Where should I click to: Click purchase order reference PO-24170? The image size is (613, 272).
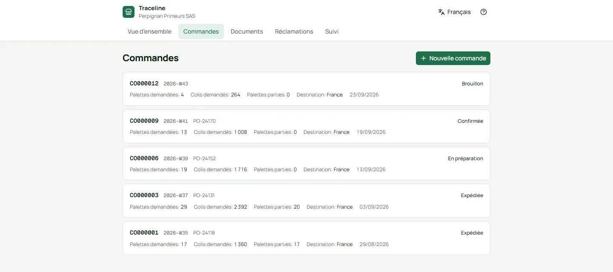204,121
